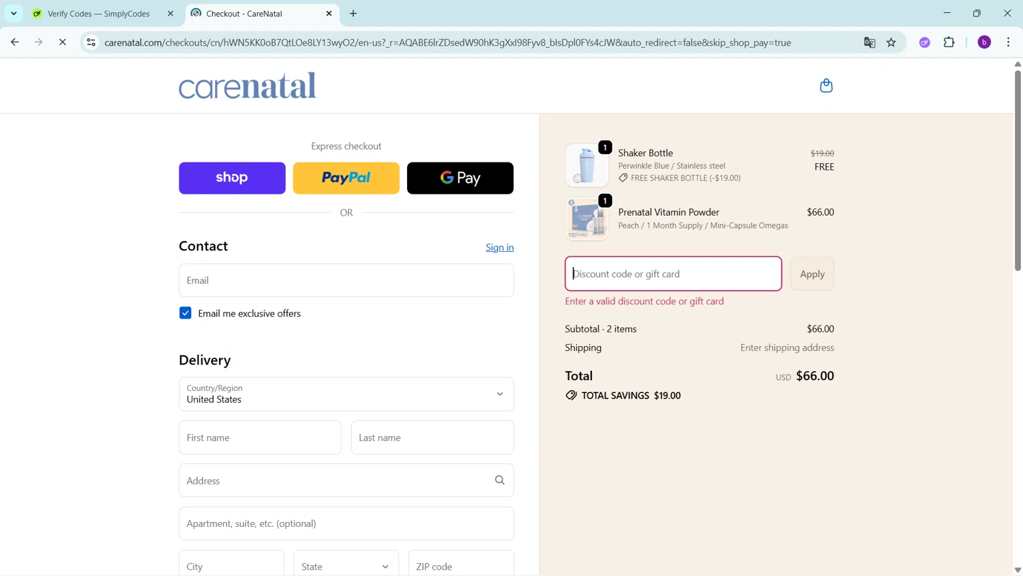Pay with Google Pay button
Viewport: 1023px width, 576px height.
click(460, 178)
